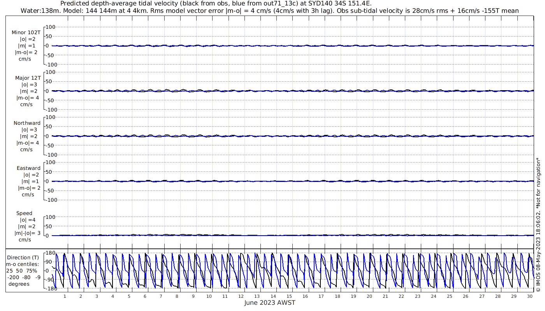
Task: Select the 'Minor 102T' panel label
Action: (x=26, y=33)
